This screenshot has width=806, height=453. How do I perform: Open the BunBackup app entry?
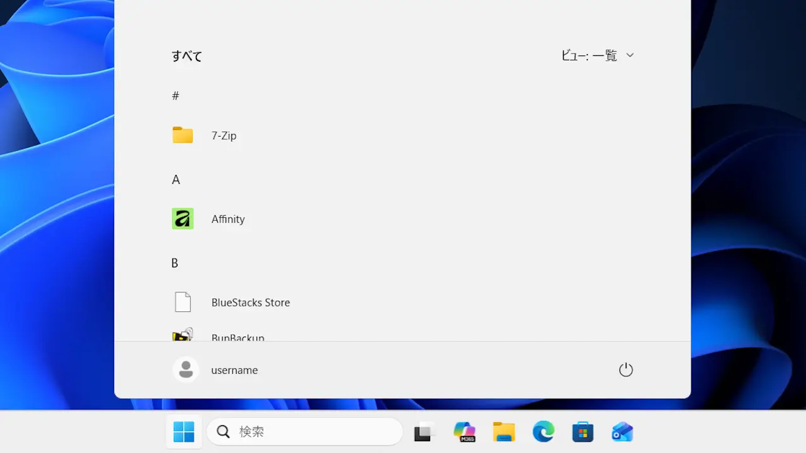click(x=237, y=337)
